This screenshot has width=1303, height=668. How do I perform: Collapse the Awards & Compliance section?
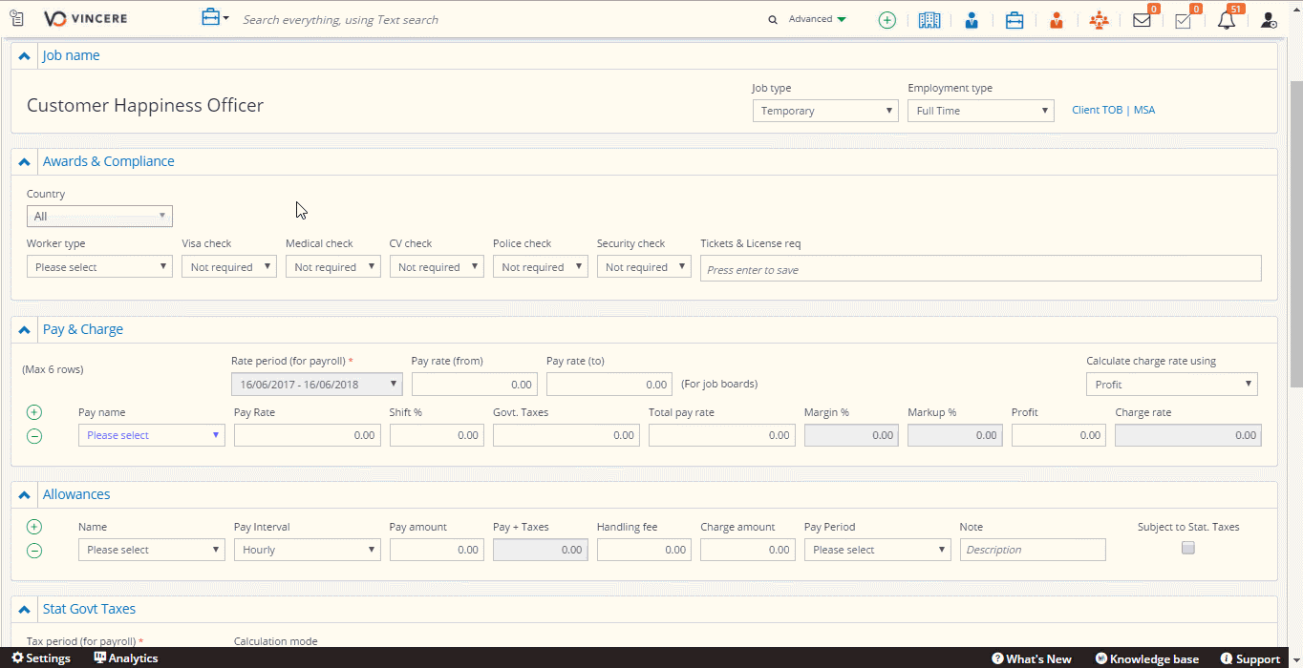pos(25,162)
